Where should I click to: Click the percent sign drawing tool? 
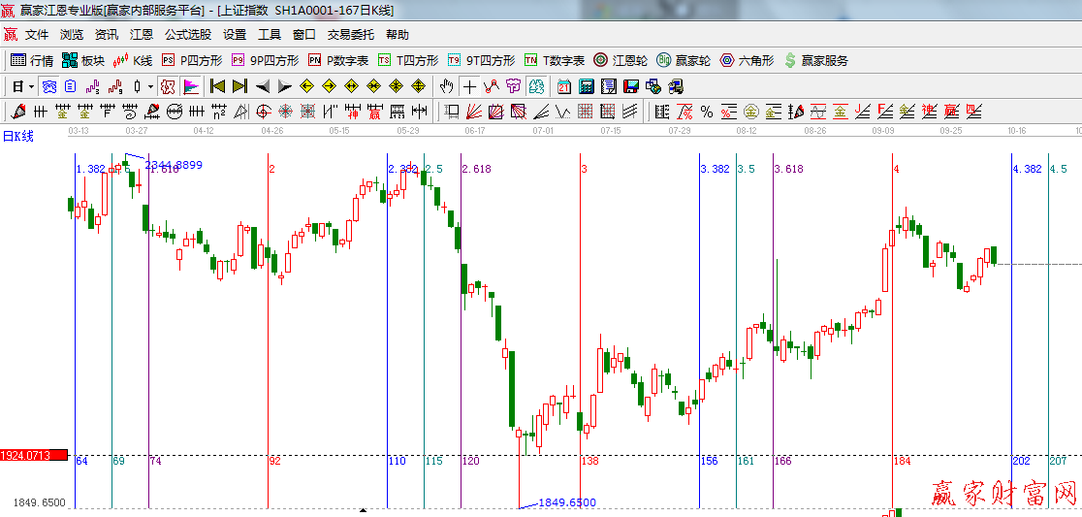tap(707, 112)
